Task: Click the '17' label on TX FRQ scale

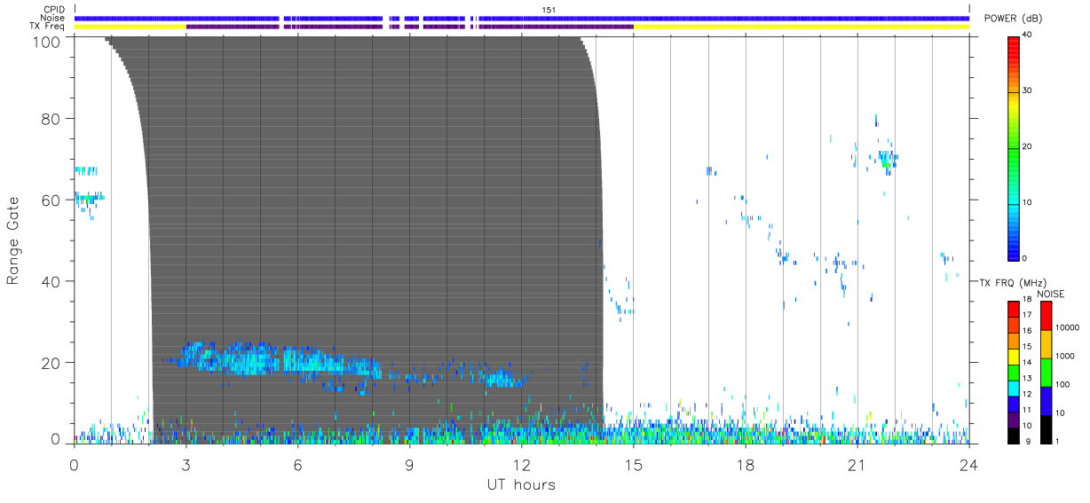Action: (1026, 316)
